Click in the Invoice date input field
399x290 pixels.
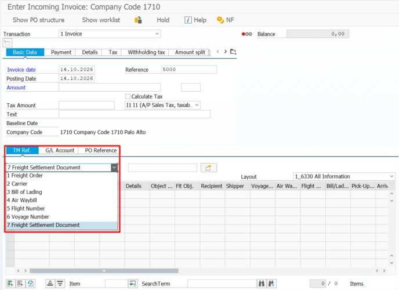(x=77, y=70)
